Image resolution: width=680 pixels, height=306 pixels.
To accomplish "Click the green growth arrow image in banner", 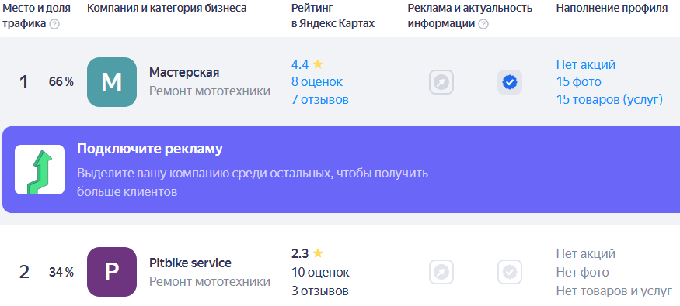I will (x=40, y=170).
